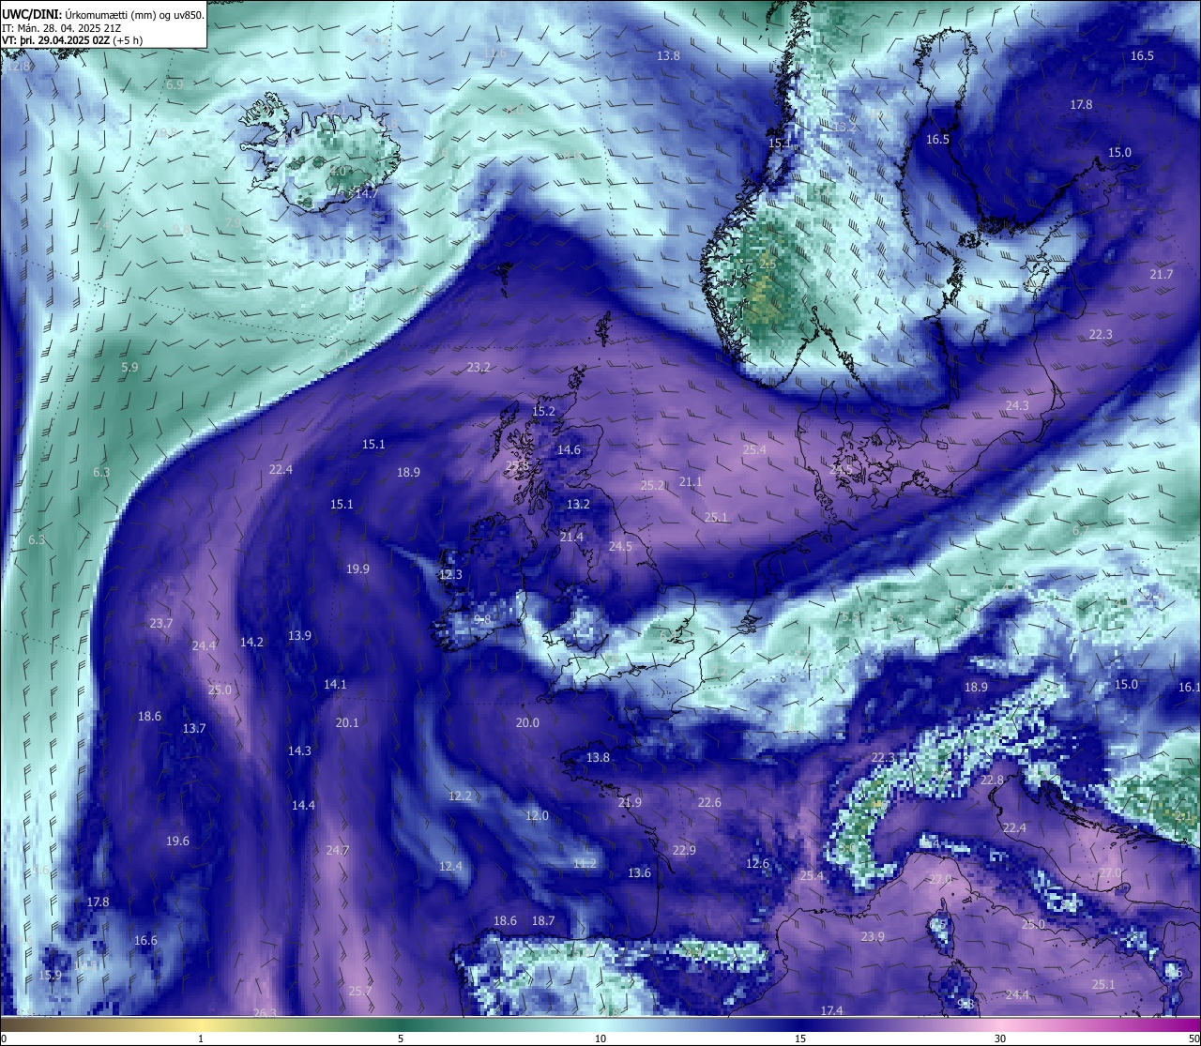Click the 16.6 value label in the southwest Atlantic
Screen dimensions: 1201x1046
pyautogui.click(x=145, y=940)
